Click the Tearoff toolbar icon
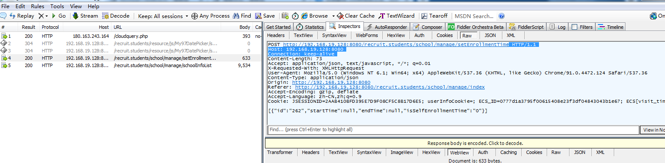The height and width of the screenshot is (163, 665). 425,16
